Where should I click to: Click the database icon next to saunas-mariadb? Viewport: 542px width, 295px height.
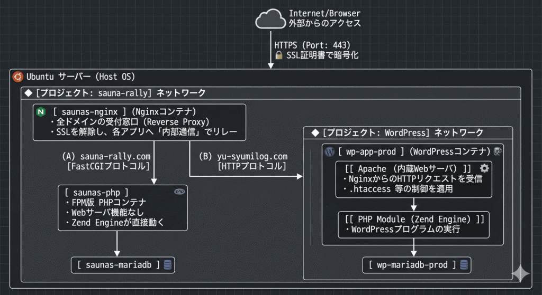tap(168, 265)
